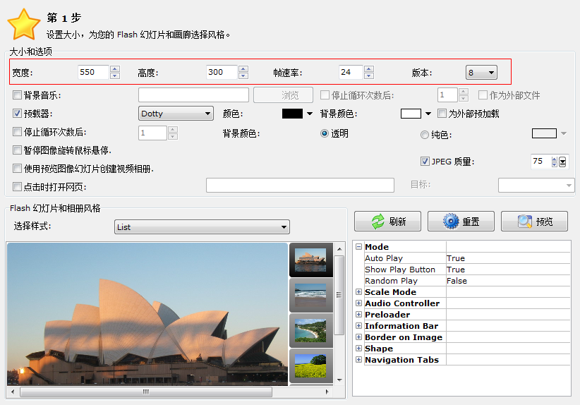580x405 pixels.
Task: Open the Dotty preloader dropdown
Action: (x=176, y=113)
